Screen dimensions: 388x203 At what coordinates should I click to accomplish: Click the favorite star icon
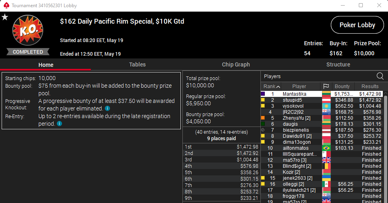[5, 17]
